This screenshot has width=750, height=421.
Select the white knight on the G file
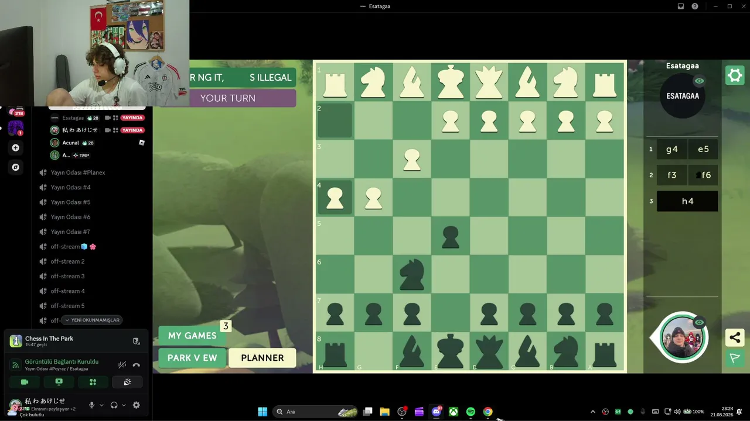pyautogui.click(x=373, y=82)
